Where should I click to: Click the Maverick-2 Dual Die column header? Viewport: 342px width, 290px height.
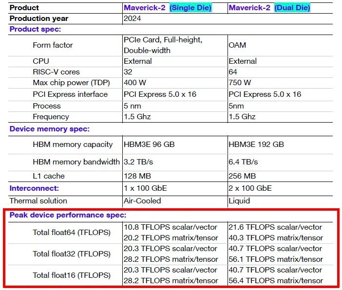click(x=269, y=8)
